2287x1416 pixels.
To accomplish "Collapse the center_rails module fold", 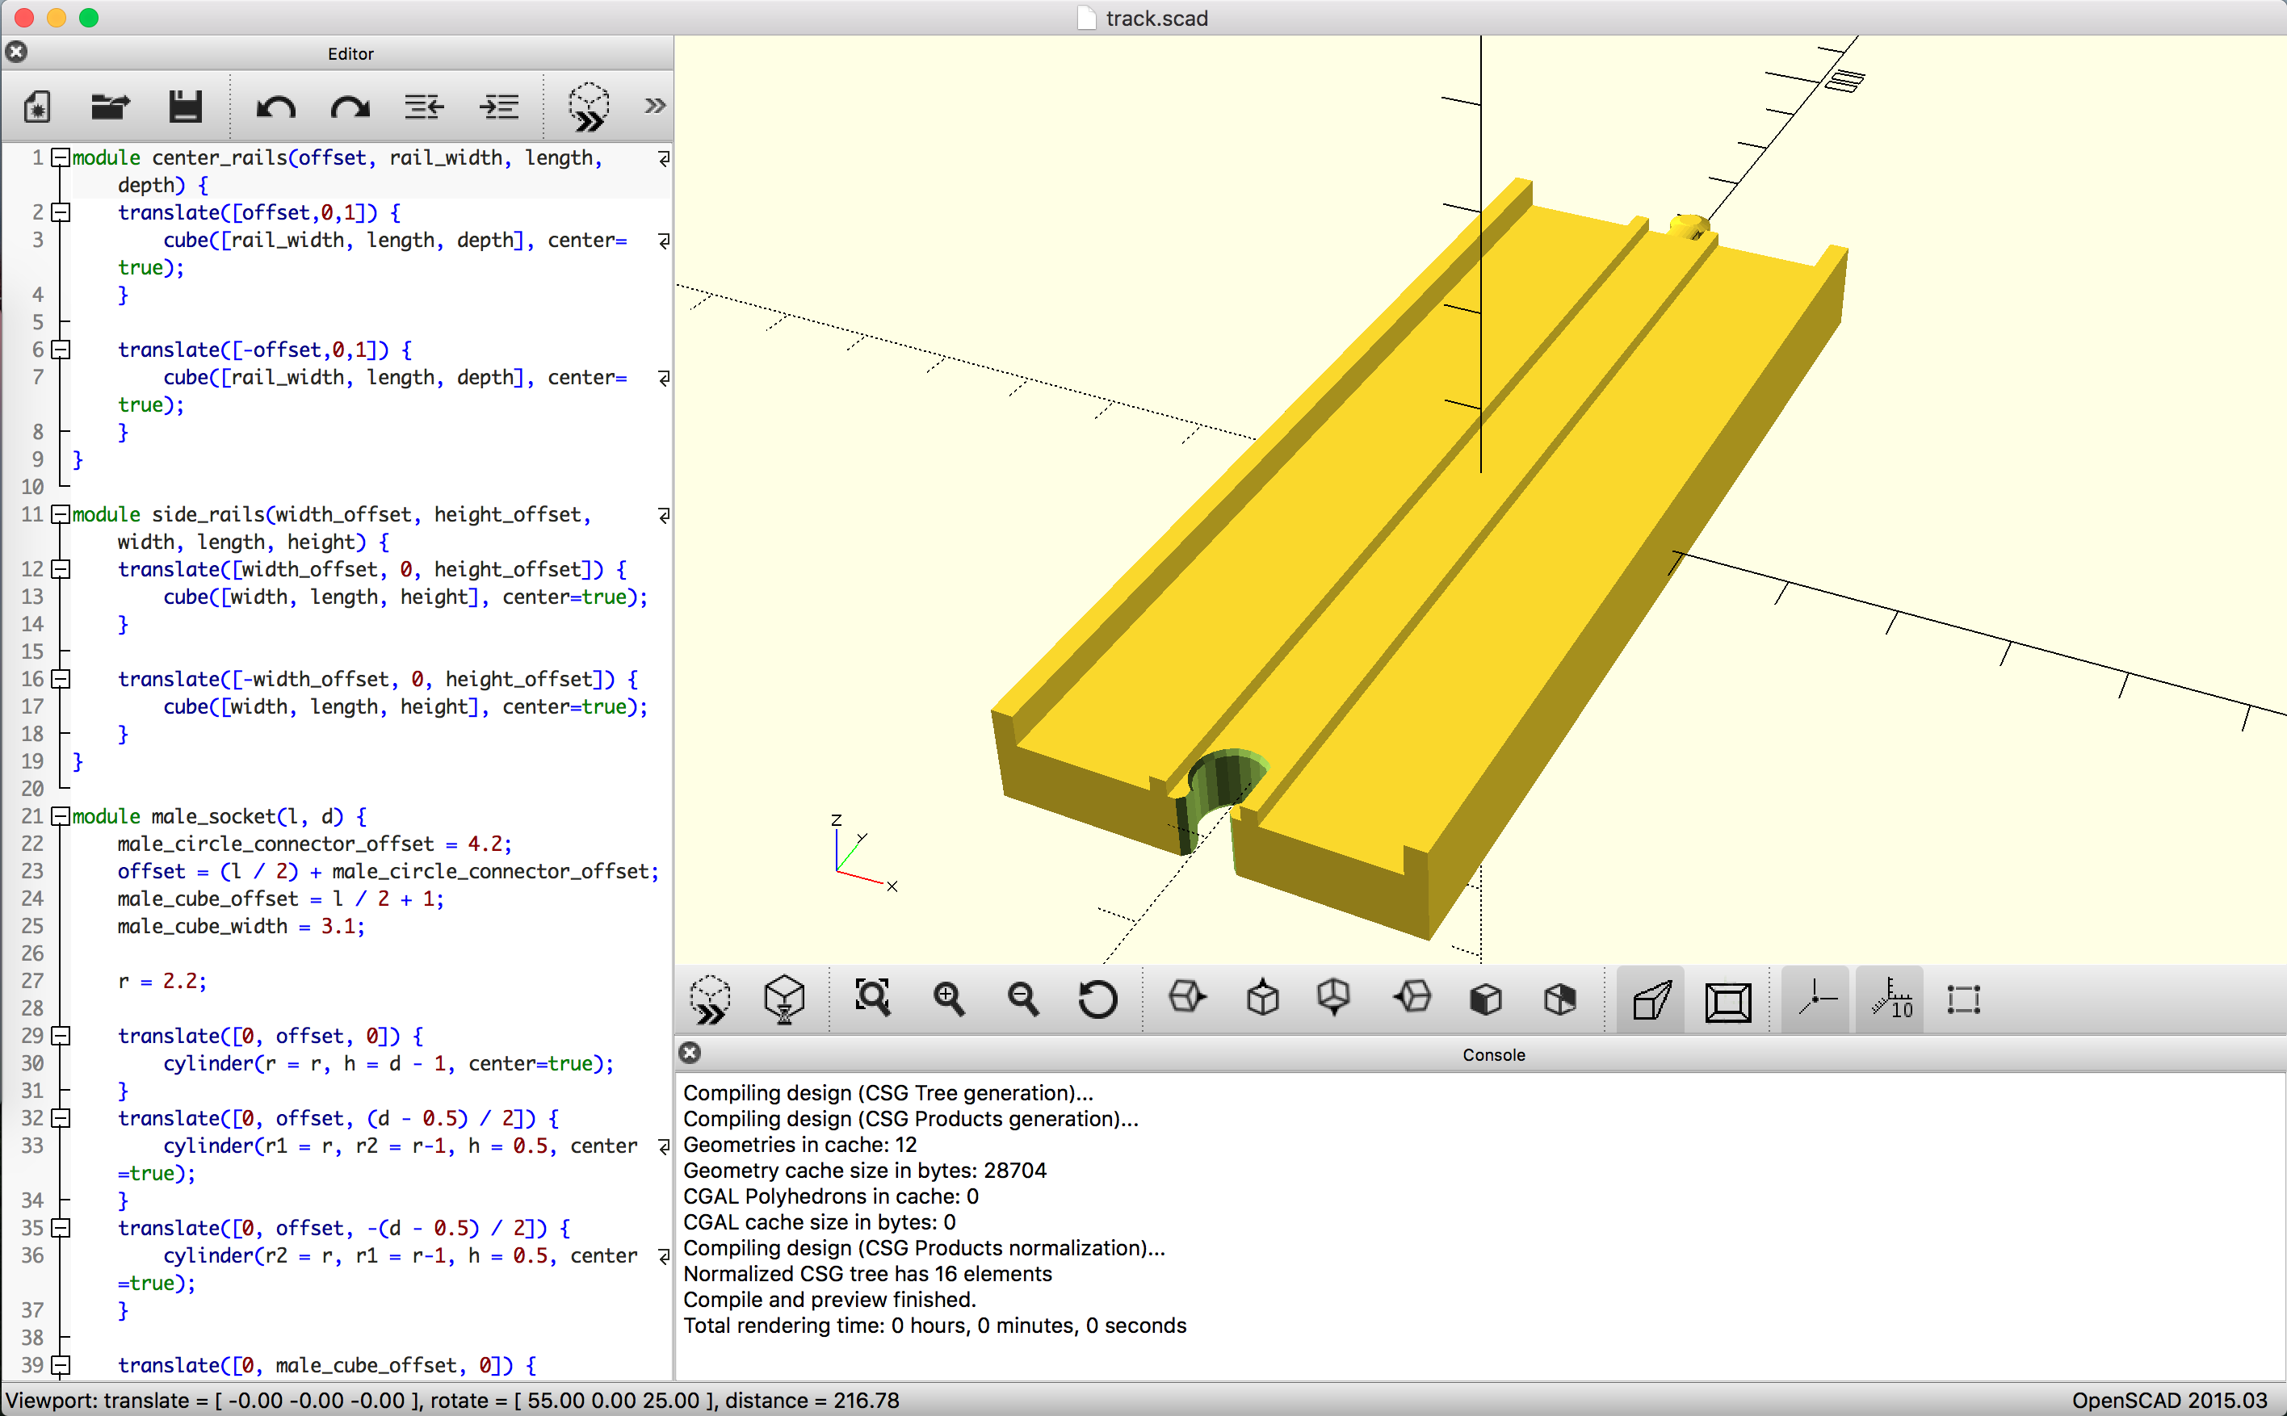I will (x=61, y=157).
